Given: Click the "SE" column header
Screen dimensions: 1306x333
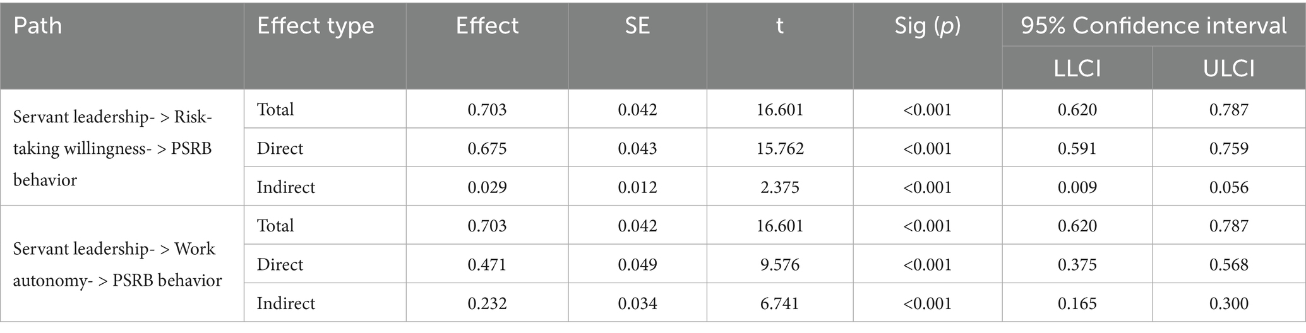Looking at the screenshot, I should pyautogui.click(x=637, y=26).
